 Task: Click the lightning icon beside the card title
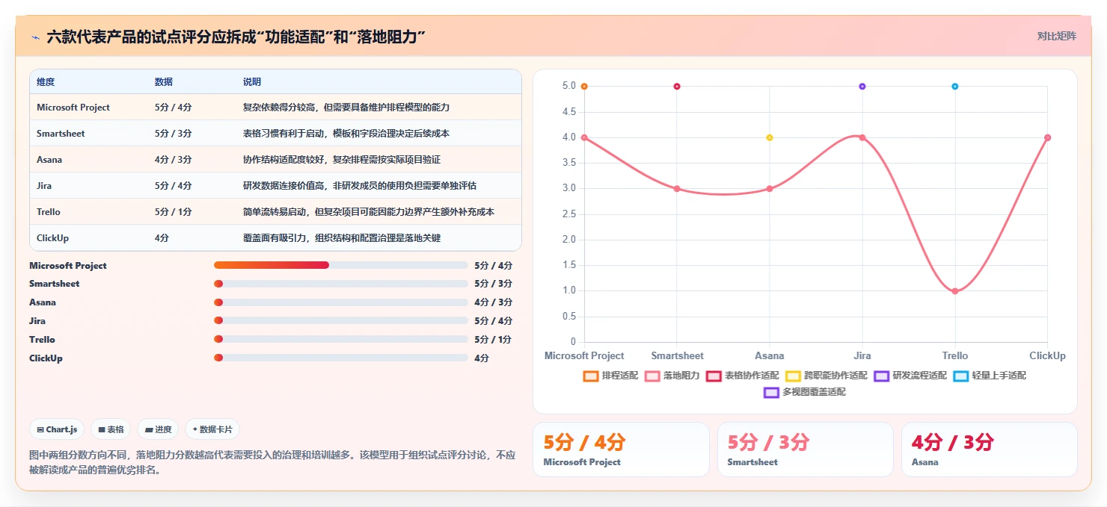[36, 37]
